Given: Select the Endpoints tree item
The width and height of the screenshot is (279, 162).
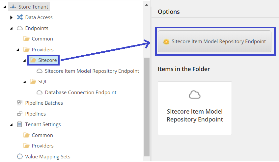Looking at the screenshot, I should click(37, 28).
